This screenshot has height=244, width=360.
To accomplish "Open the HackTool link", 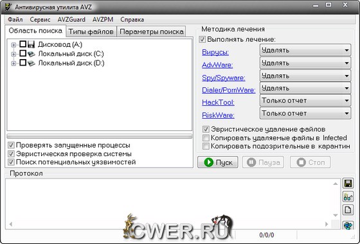I will click(218, 103).
